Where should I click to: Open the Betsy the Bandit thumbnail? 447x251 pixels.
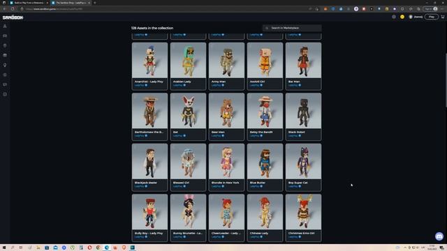click(x=265, y=111)
